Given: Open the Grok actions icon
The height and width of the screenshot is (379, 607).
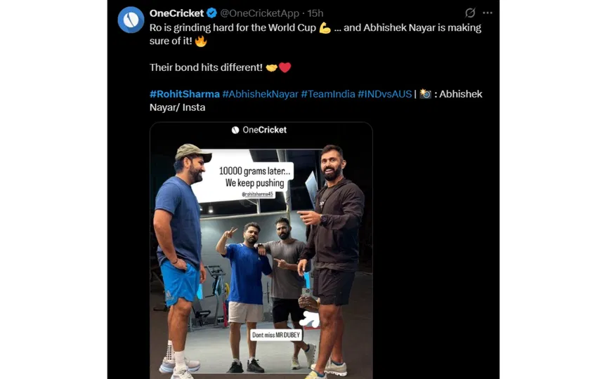Looking at the screenshot, I should [470, 13].
